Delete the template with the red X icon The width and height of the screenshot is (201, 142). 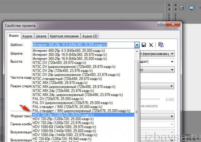point(151,45)
